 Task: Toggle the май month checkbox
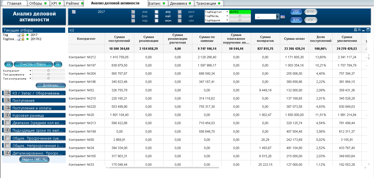point(156,16)
